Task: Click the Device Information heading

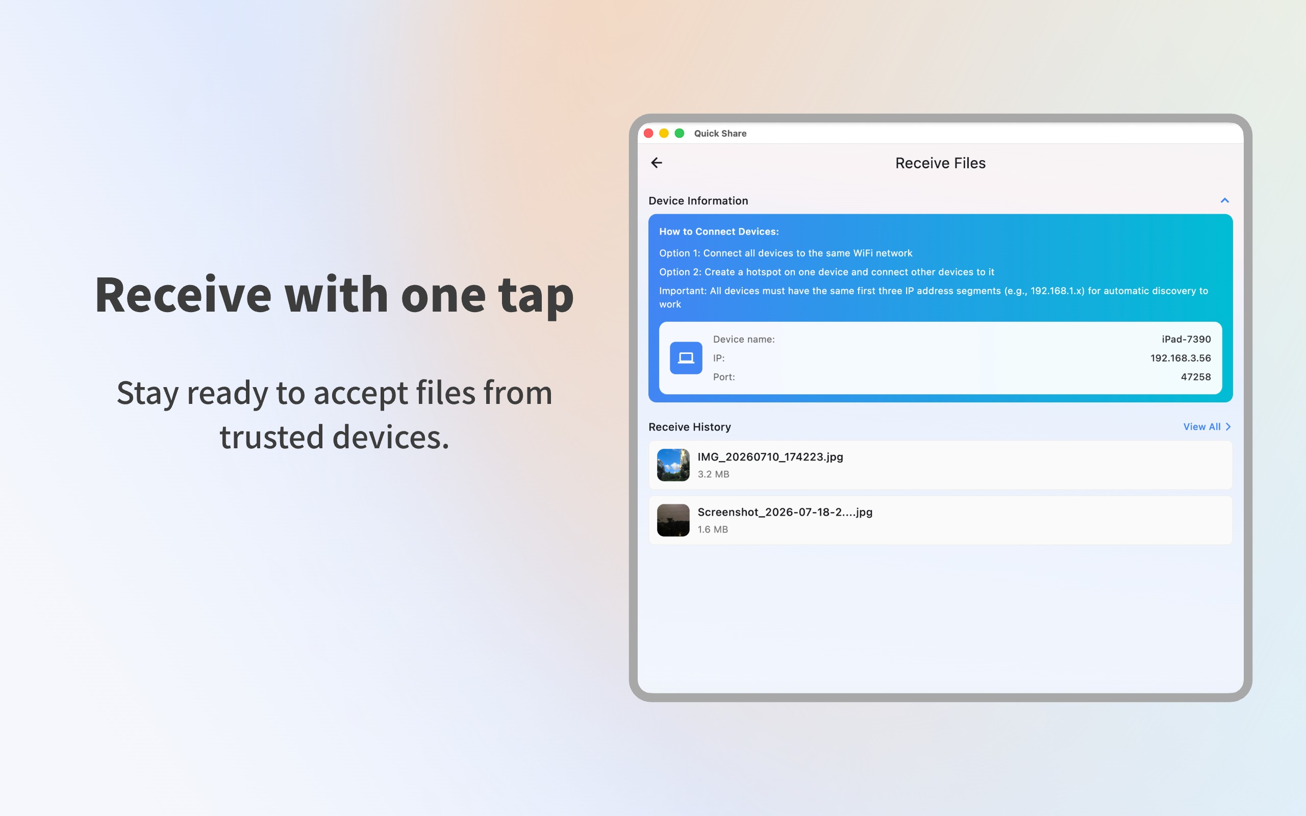Action: [x=698, y=201]
